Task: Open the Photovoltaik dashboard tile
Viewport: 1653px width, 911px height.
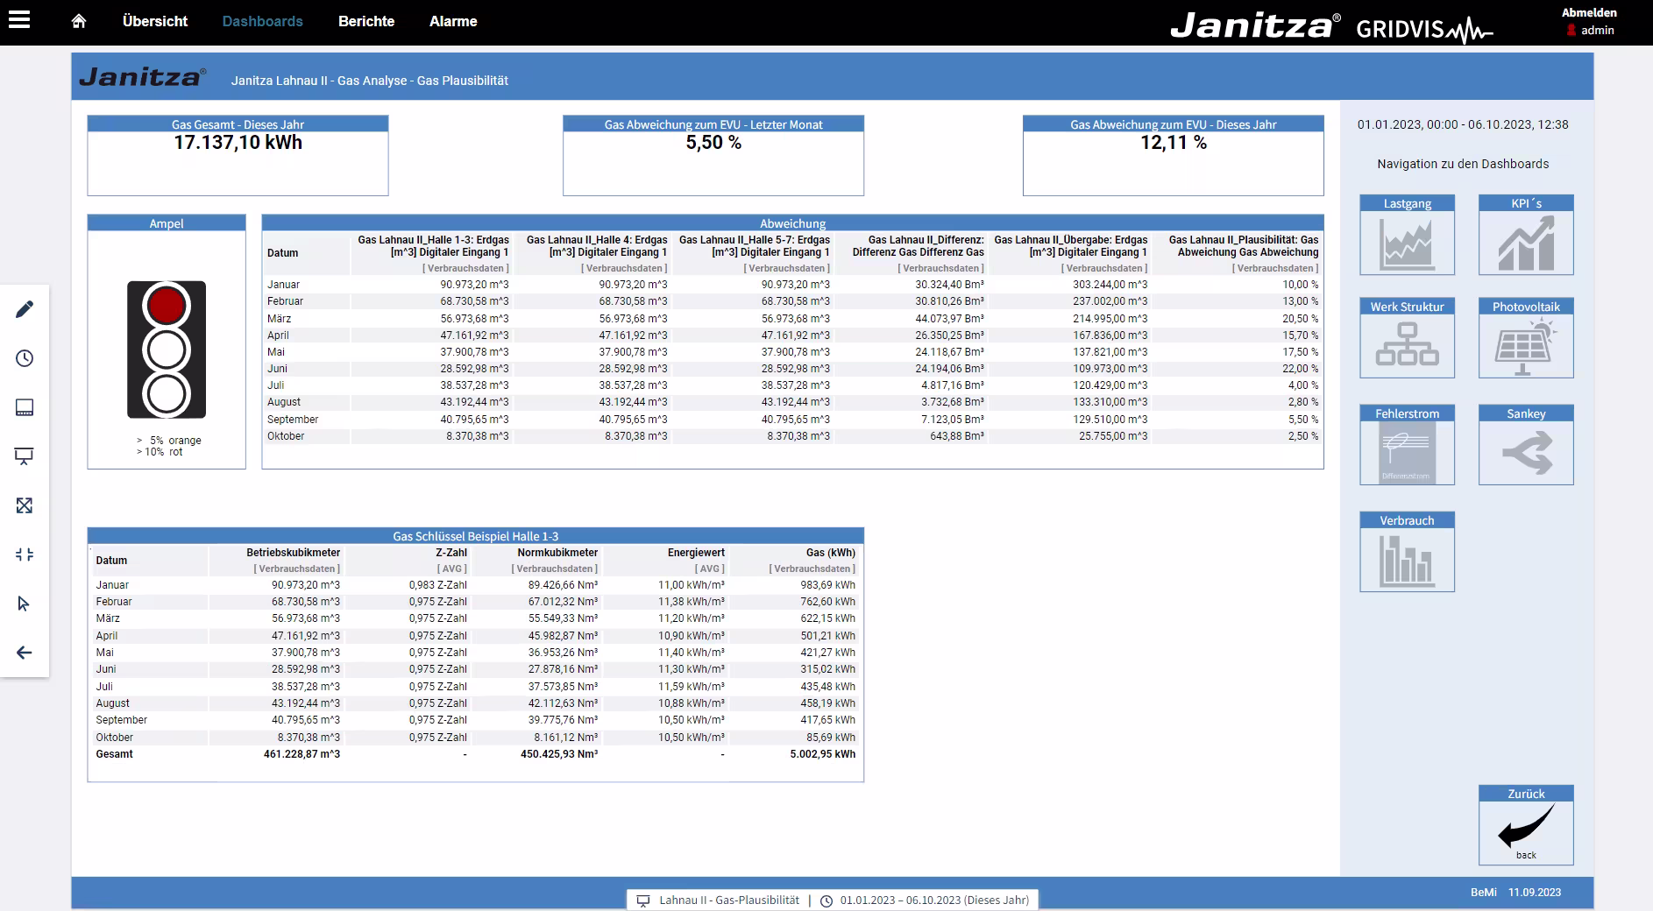Action: [1525, 338]
